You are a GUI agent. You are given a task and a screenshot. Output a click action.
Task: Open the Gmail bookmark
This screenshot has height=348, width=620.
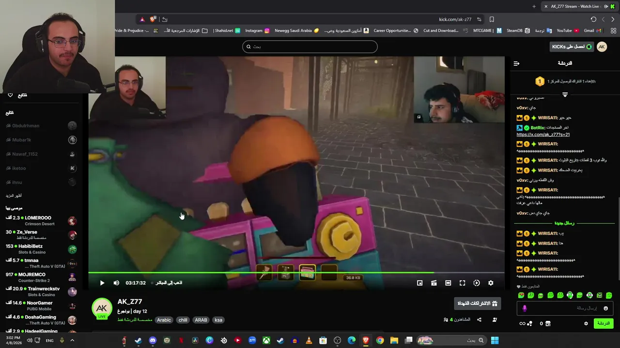coord(592,30)
